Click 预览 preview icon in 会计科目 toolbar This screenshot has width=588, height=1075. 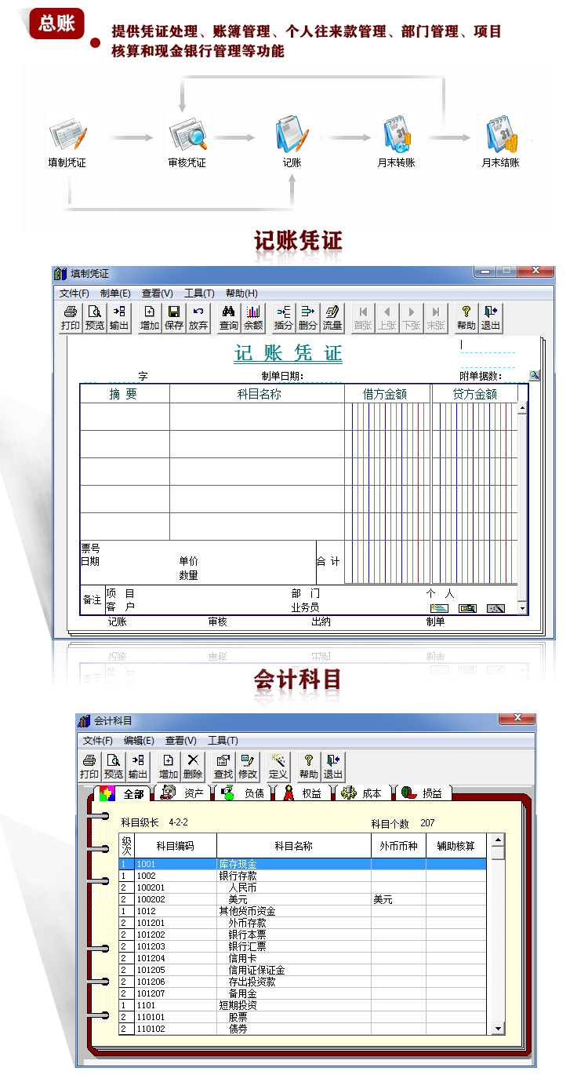[x=114, y=767]
